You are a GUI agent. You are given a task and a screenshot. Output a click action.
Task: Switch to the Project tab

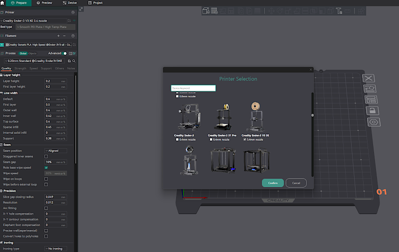click(x=95, y=3)
